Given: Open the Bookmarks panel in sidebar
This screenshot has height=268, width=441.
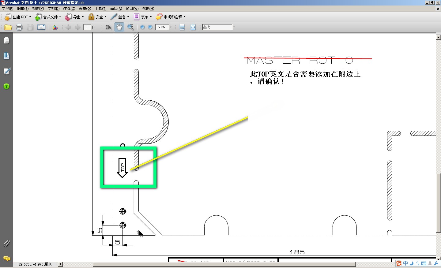Looking at the screenshot, I should click(x=6, y=56).
